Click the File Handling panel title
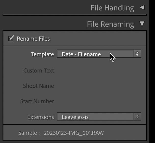The height and width of the screenshot is (143, 155). [x=112, y=8]
